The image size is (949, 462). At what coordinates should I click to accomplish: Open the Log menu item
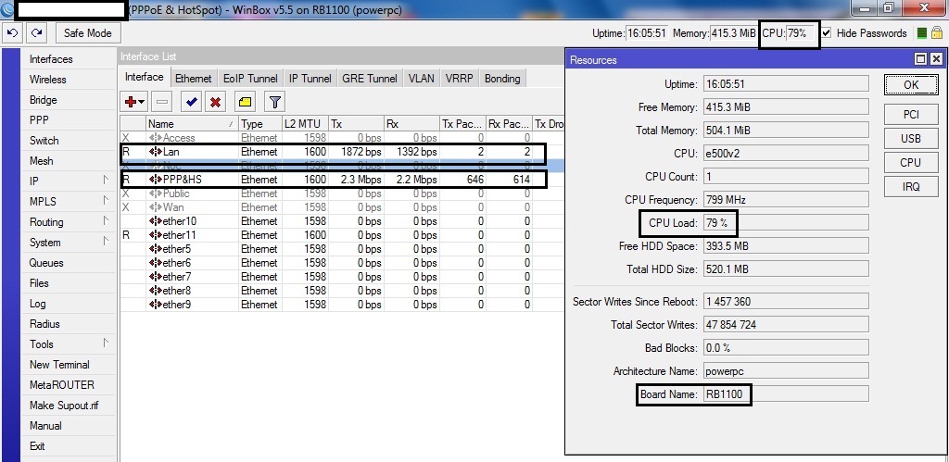tap(37, 304)
